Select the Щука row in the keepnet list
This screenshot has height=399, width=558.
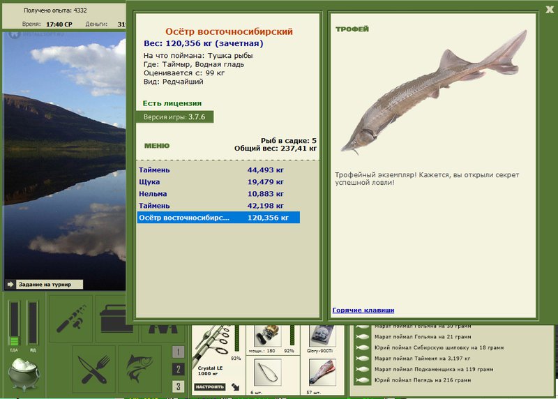[218, 182]
